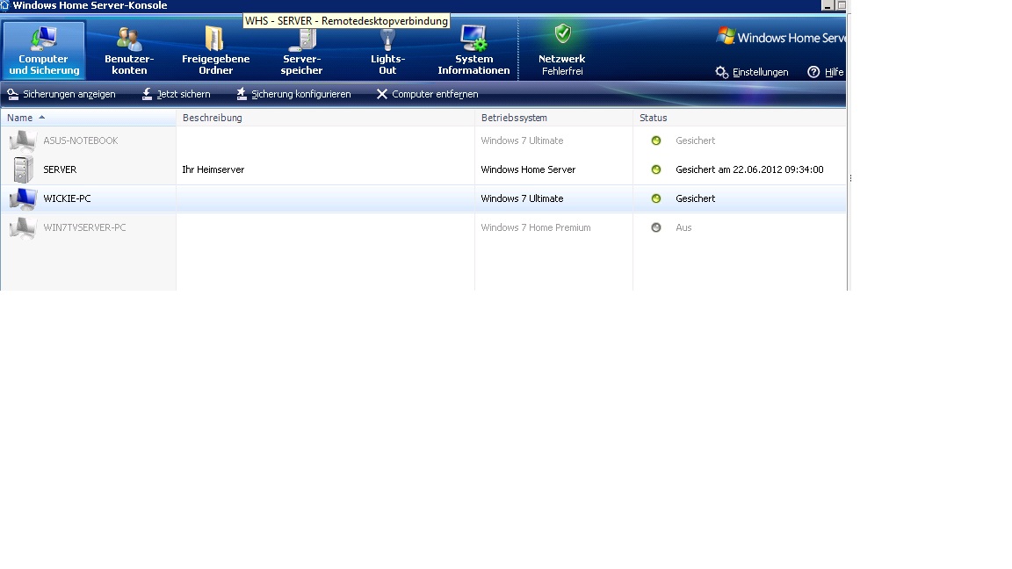Viewport: 1012px width, 569px height.
Task: Minimize the Windows Home Server-Konsole window
Action: 827,6
